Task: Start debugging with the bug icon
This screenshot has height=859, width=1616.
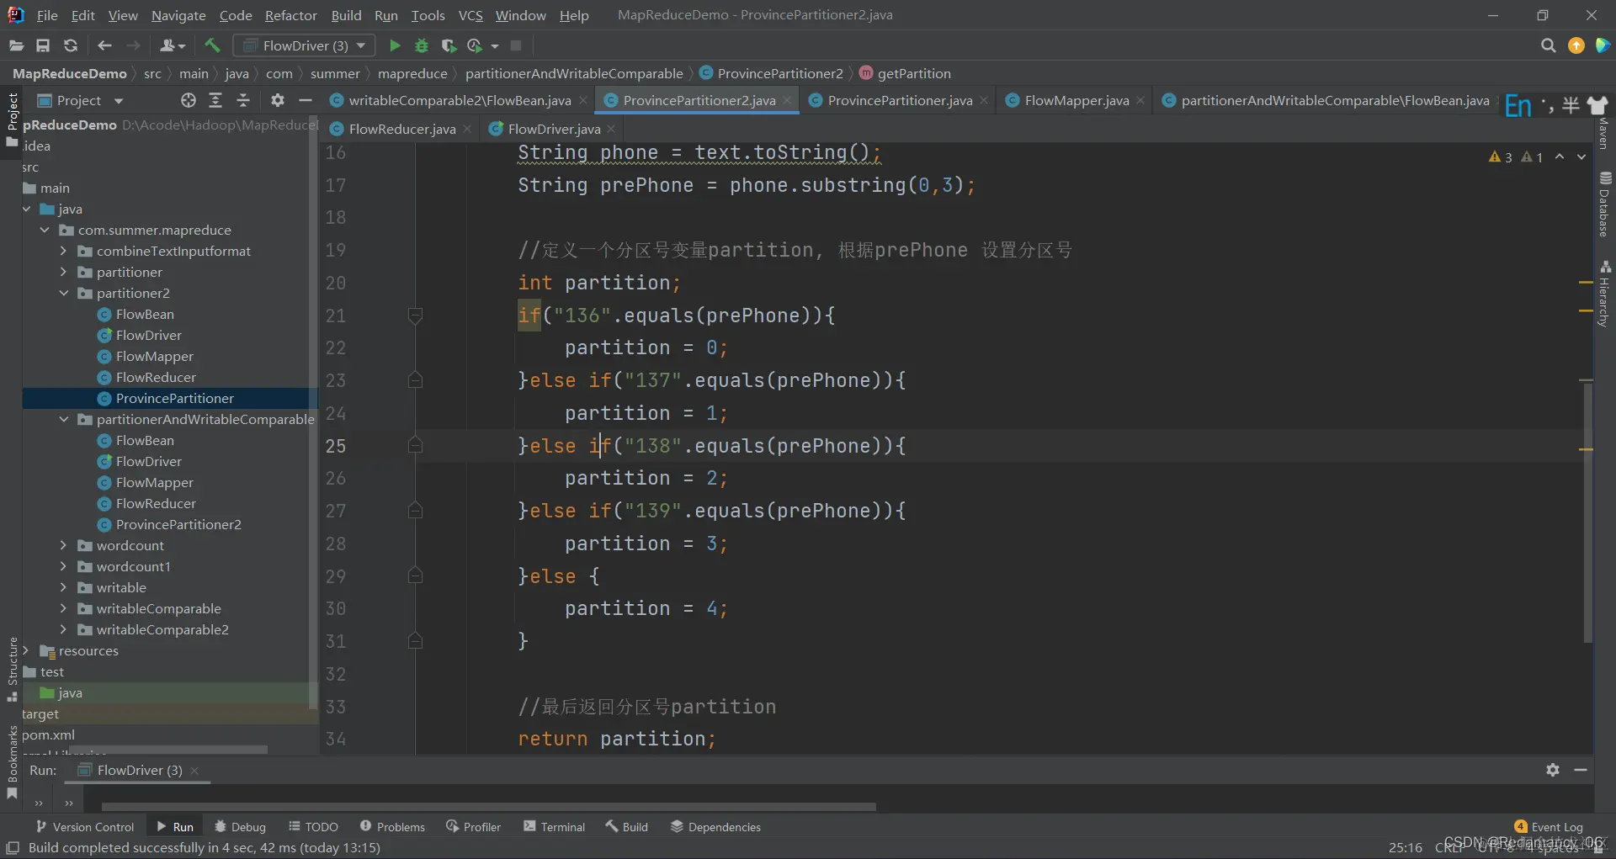Action: click(422, 45)
